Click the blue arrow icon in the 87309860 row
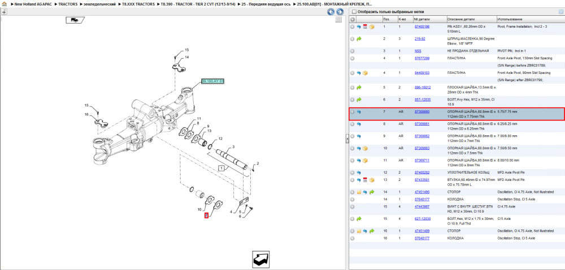 359,112
